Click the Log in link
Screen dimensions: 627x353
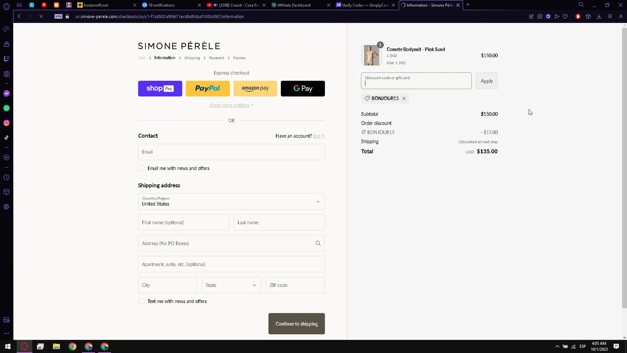319,136
